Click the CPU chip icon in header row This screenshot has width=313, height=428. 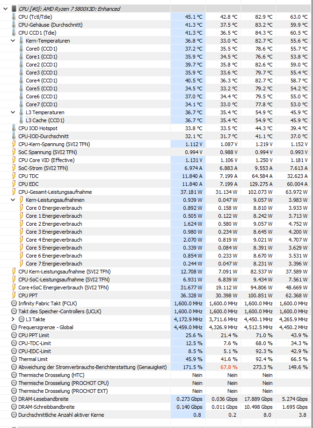point(14,9)
